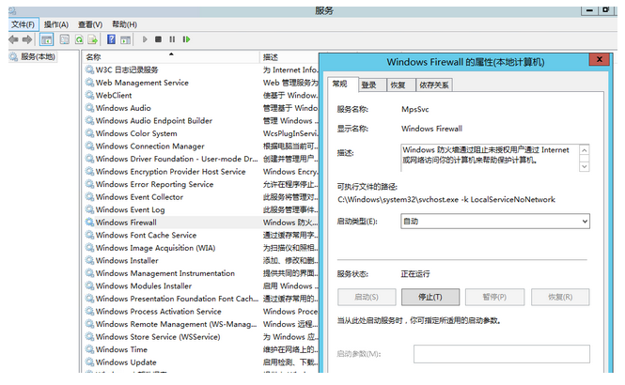Screen dimensions: 625x385
Task: Click the 停止(T) button
Action: 430,297
